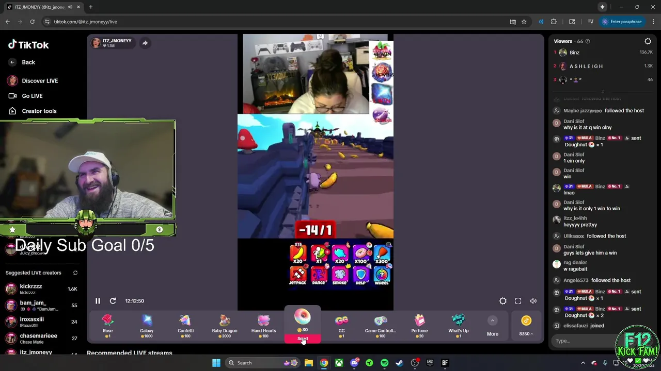Screen dimensions: 661x371
Task: Select the Game Controller gift
Action: [x=381, y=325]
